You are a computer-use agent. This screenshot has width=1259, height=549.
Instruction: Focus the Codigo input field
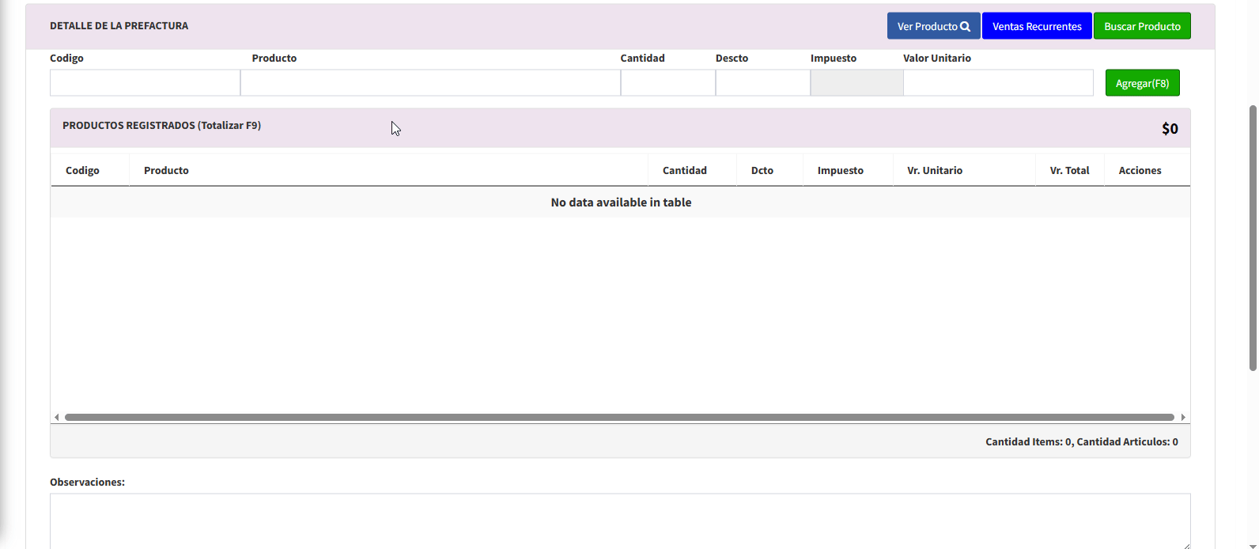[145, 83]
